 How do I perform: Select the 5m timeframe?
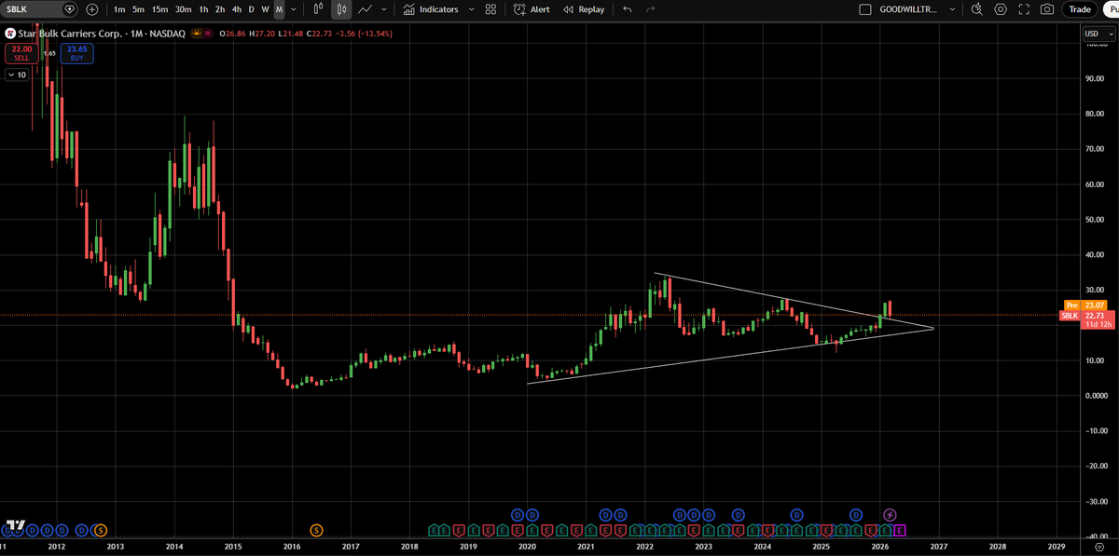[138, 9]
